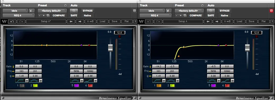Open band 1 filter type dropdown arrow, left window

(x=27, y=81)
